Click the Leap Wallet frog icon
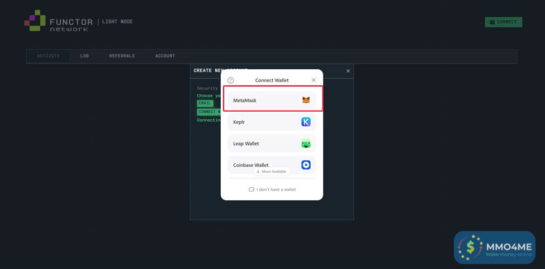This screenshot has height=269, width=545. pos(306,143)
